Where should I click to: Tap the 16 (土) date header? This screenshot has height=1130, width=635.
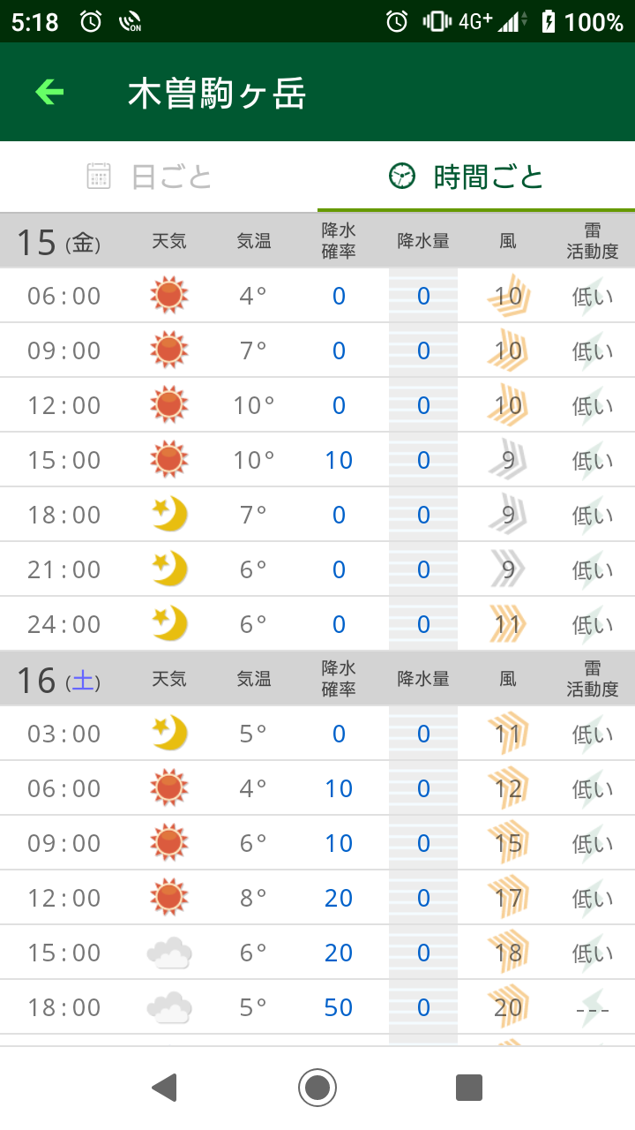coord(58,680)
